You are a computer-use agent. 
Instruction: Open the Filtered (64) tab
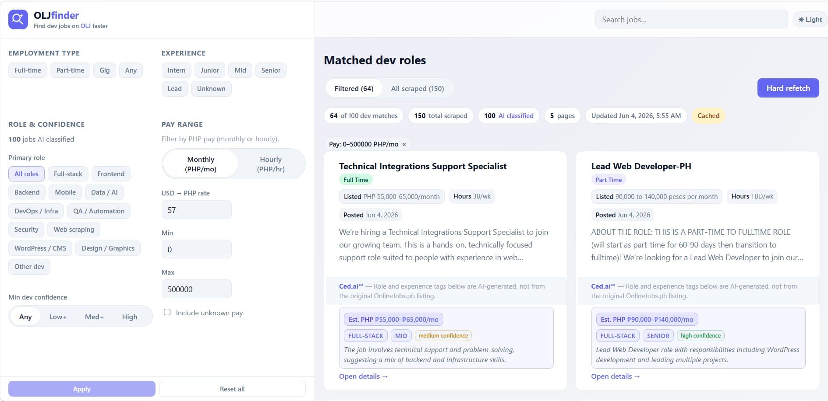click(354, 88)
